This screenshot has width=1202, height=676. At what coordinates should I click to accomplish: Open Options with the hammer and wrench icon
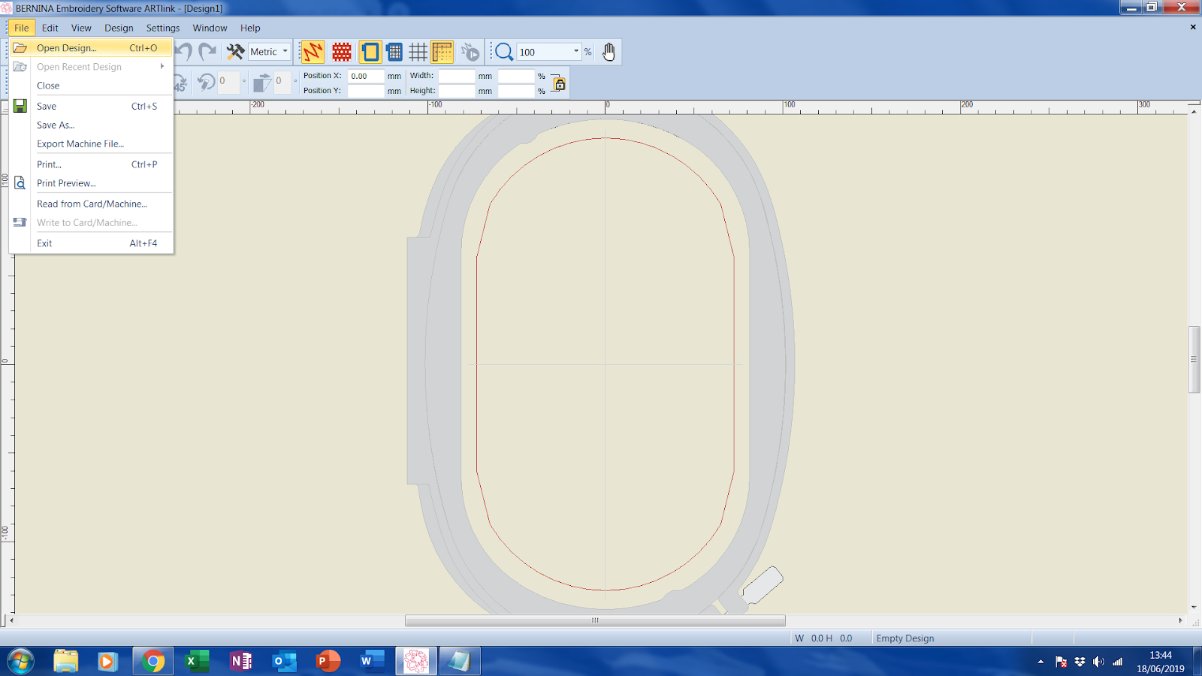236,52
